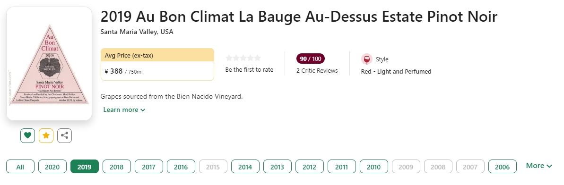Open the Au Bon Climat label image
This screenshot has width=564, height=185.
(49, 64)
